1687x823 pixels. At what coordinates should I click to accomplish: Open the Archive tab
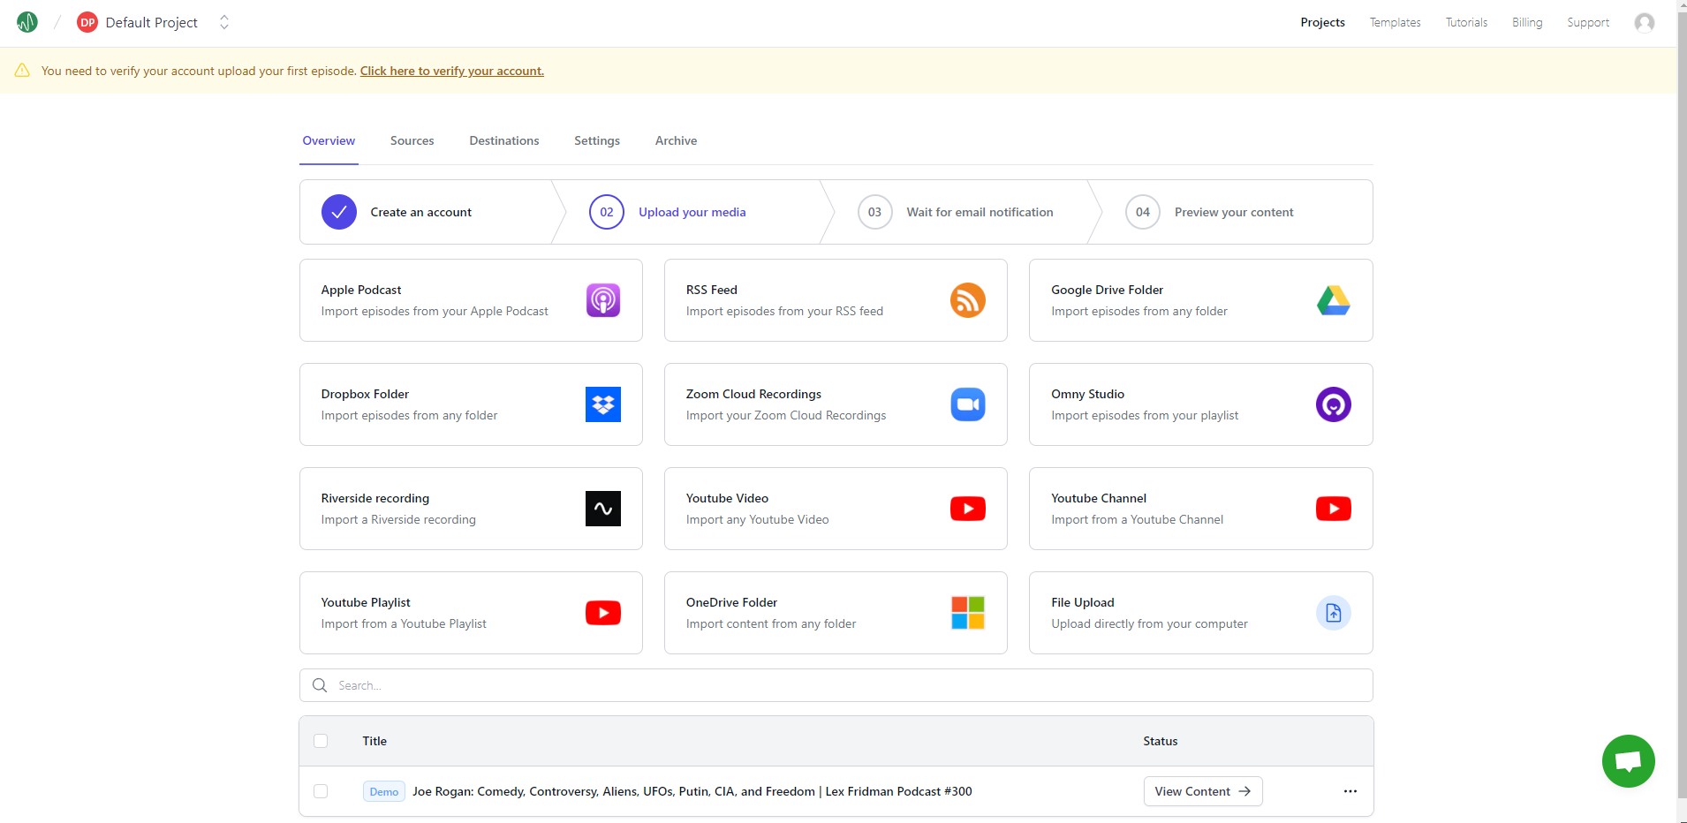(676, 140)
